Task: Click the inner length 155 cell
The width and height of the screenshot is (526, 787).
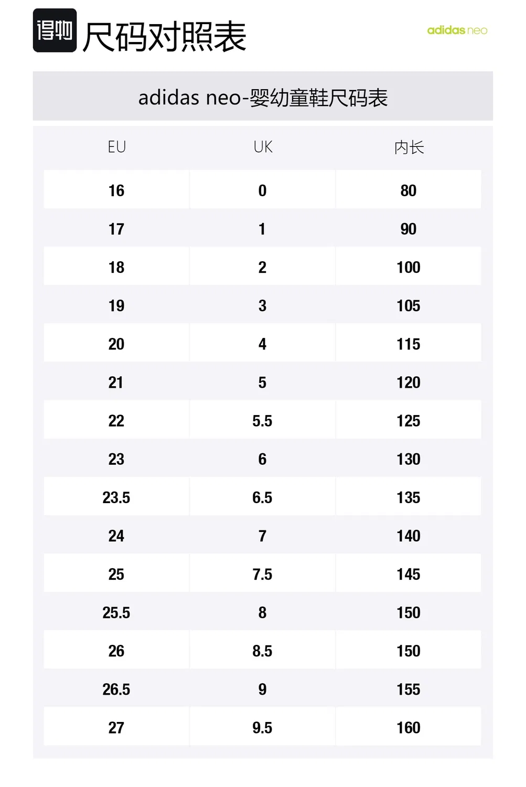Action: click(x=409, y=689)
